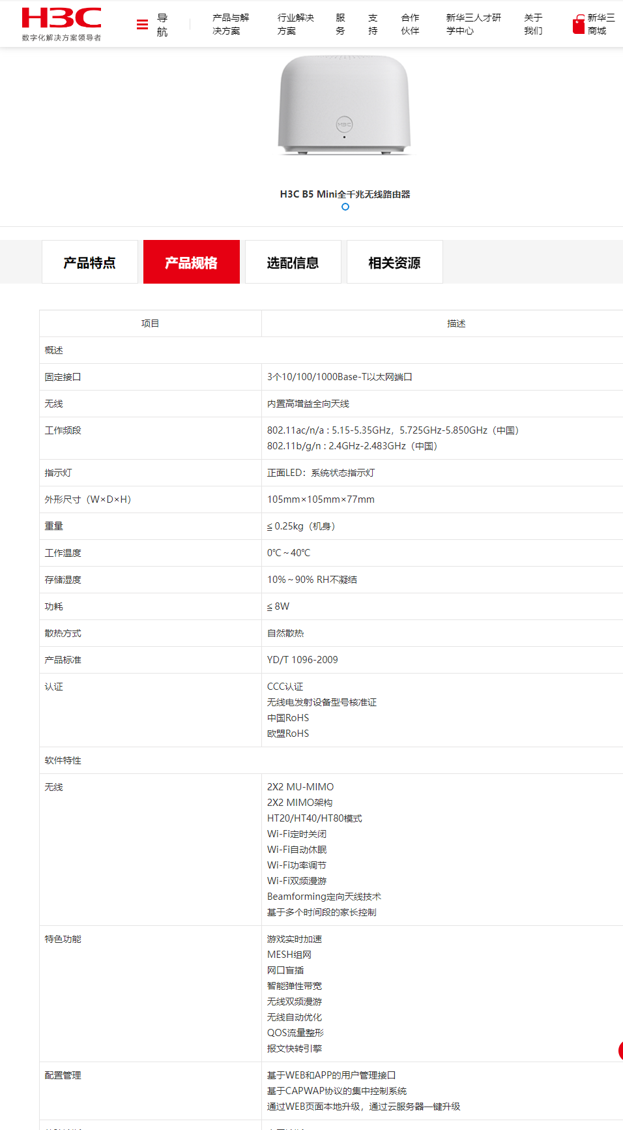Open 服务 menu
623x1130 pixels.
(x=340, y=24)
